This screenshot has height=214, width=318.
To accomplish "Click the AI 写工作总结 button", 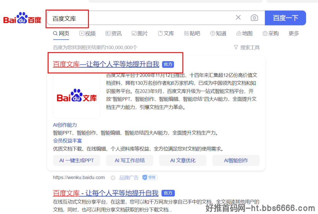I will coord(130,160).
